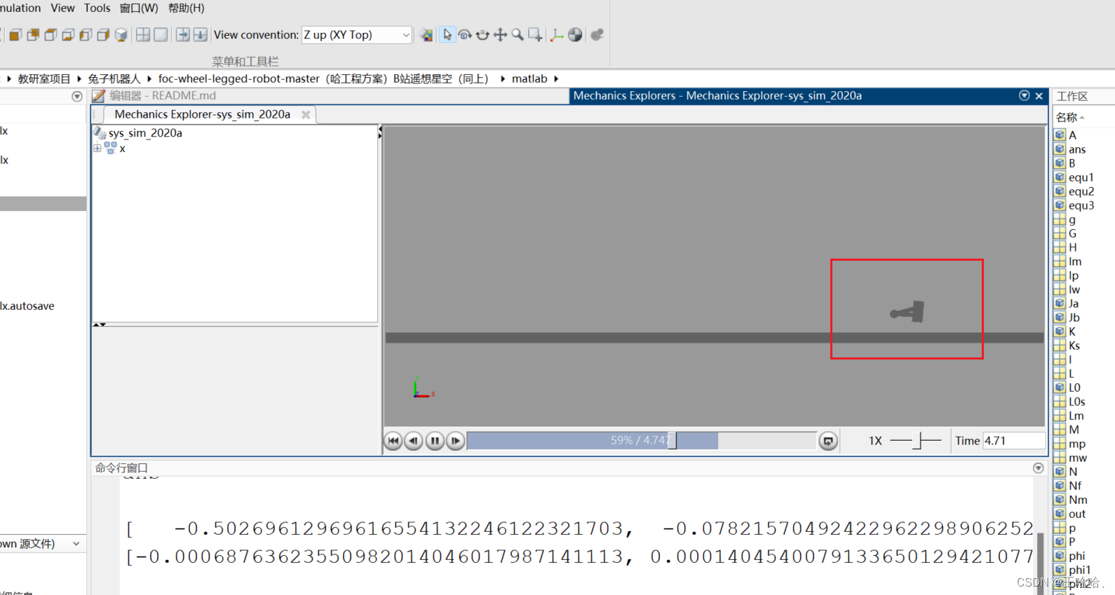The image size is (1115, 595).
Task: Switch to single viewport layout icon
Action: tap(161, 35)
